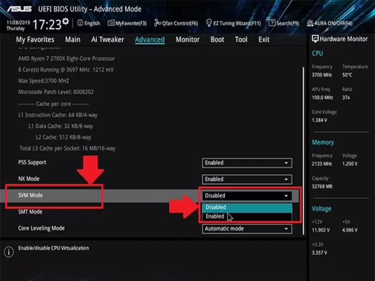Click the Core Leveling Mode dropdown arrow
Screen dimensions: 375x281
[286, 229]
